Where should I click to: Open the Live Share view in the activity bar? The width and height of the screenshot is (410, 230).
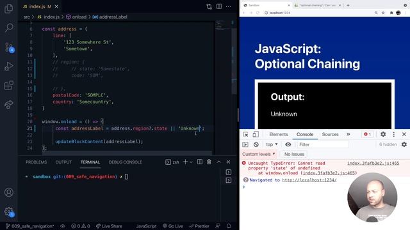click(9, 105)
